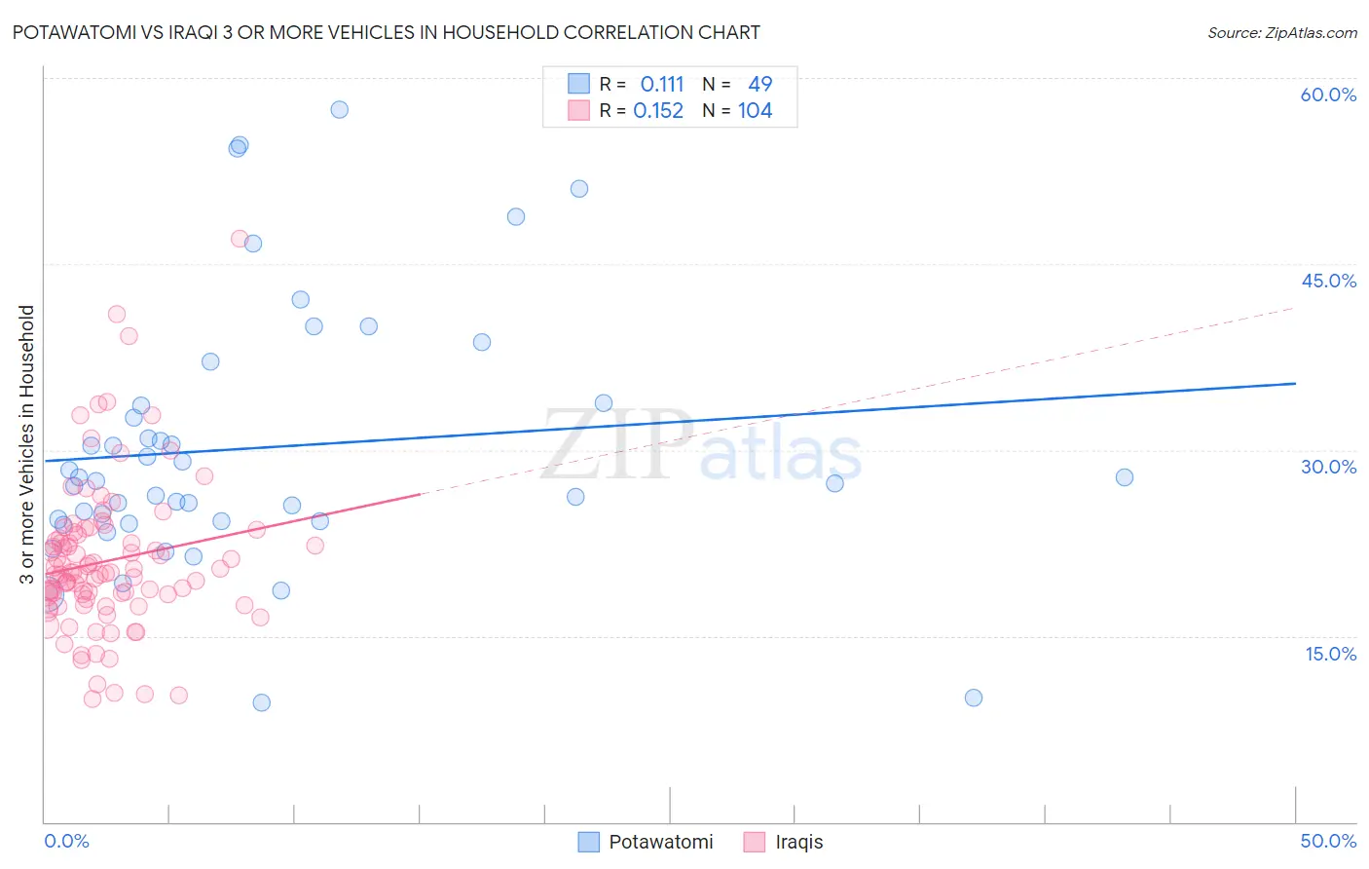Click the 45.0% y-axis label
Image resolution: width=1369 pixels, height=869 pixels.
(x=1328, y=281)
